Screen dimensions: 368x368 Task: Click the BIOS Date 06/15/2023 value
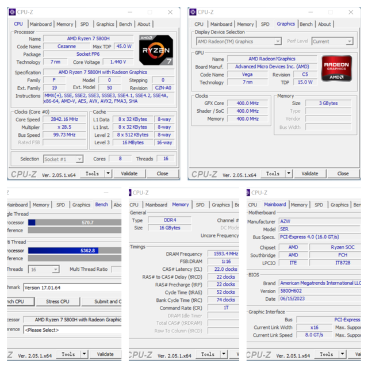click(320, 299)
